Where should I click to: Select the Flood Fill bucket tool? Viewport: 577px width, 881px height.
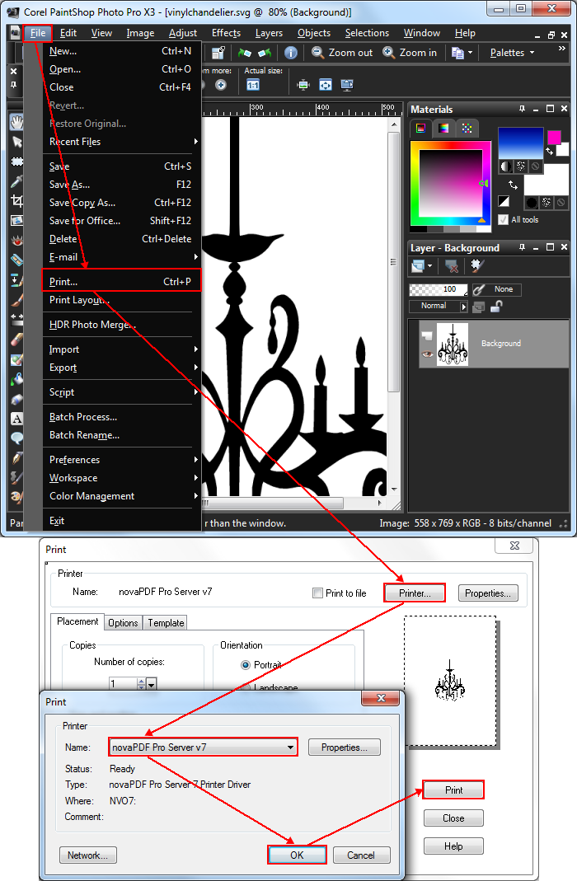(x=16, y=379)
